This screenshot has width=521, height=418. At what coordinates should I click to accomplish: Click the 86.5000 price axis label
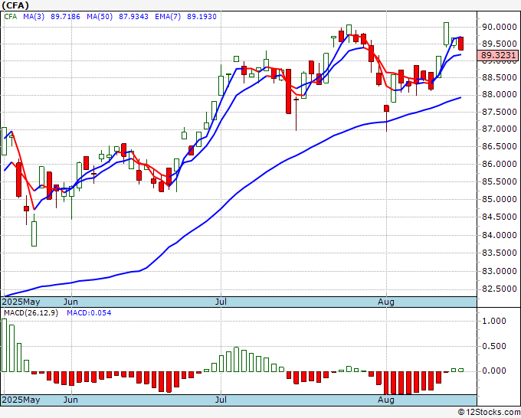point(500,146)
